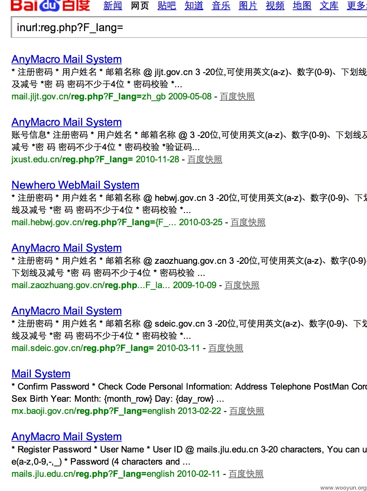Open AnyMacro Mail System result for sdeic.gov.cn

(x=67, y=311)
